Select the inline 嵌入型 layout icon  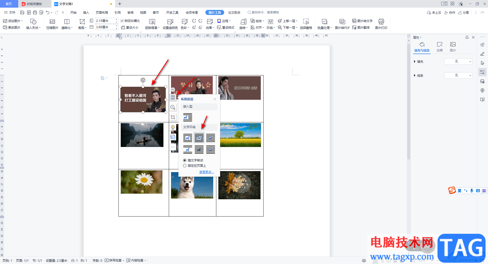(x=188, y=117)
